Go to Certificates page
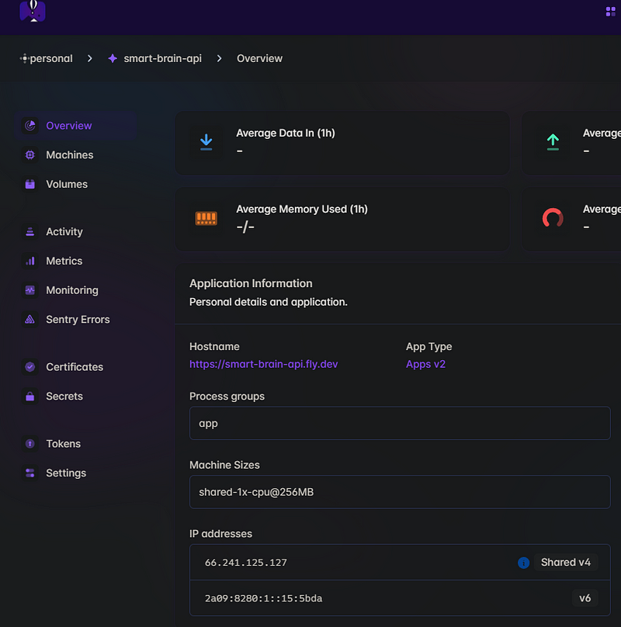Screen dimensions: 621x627 point(76,367)
